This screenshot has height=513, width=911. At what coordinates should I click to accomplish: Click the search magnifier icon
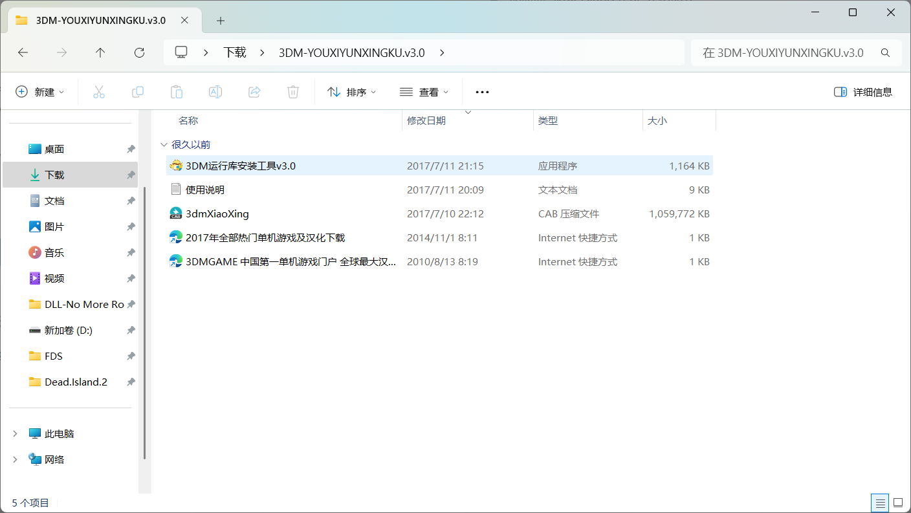[886, 53]
